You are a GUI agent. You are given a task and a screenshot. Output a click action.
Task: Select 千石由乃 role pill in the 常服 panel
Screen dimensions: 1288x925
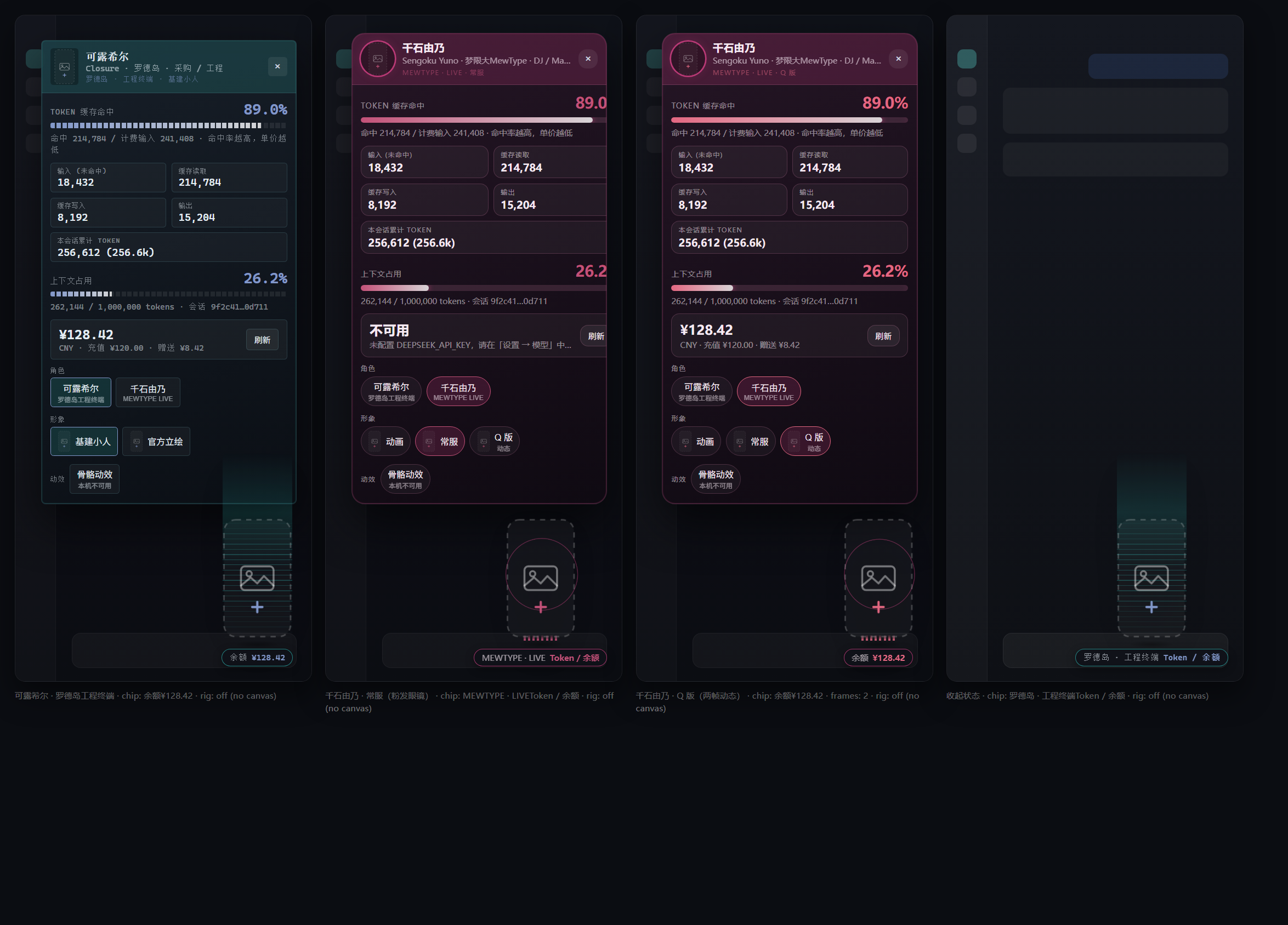(x=458, y=391)
